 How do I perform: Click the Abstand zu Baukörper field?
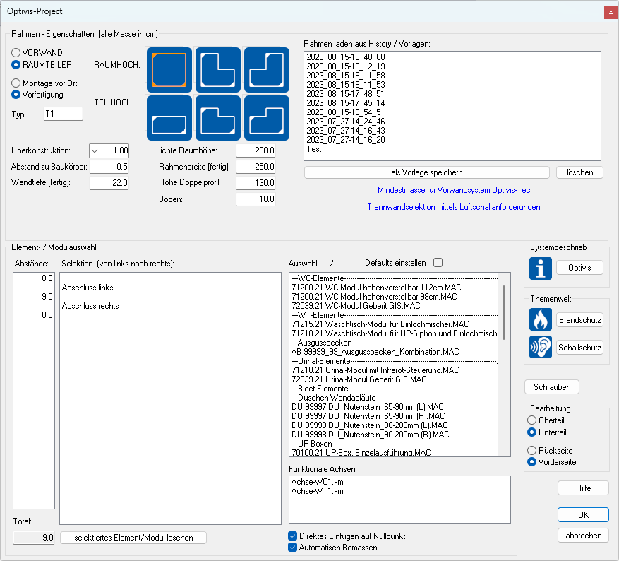click(x=109, y=167)
